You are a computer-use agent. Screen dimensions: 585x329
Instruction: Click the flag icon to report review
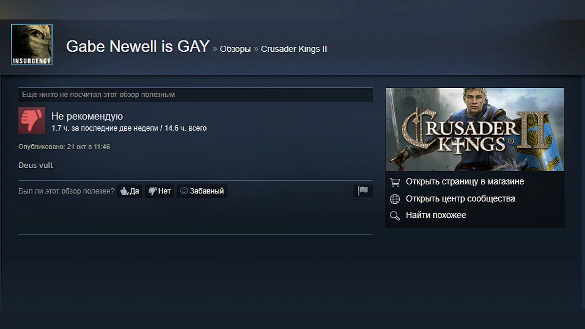[x=363, y=191]
